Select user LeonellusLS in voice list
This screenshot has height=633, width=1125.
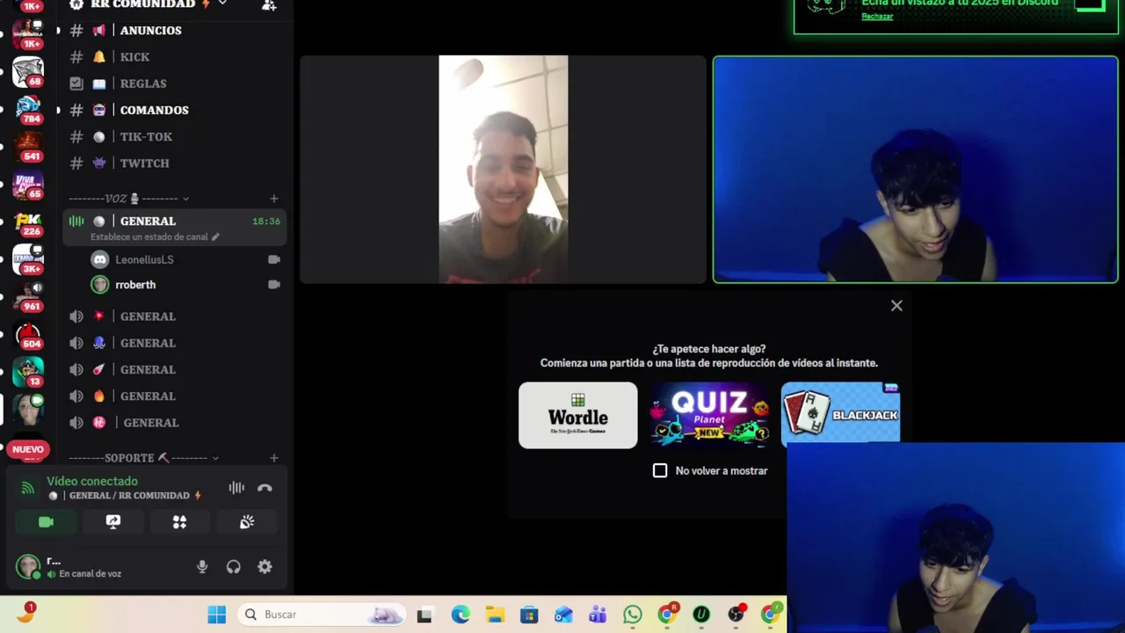[144, 259]
